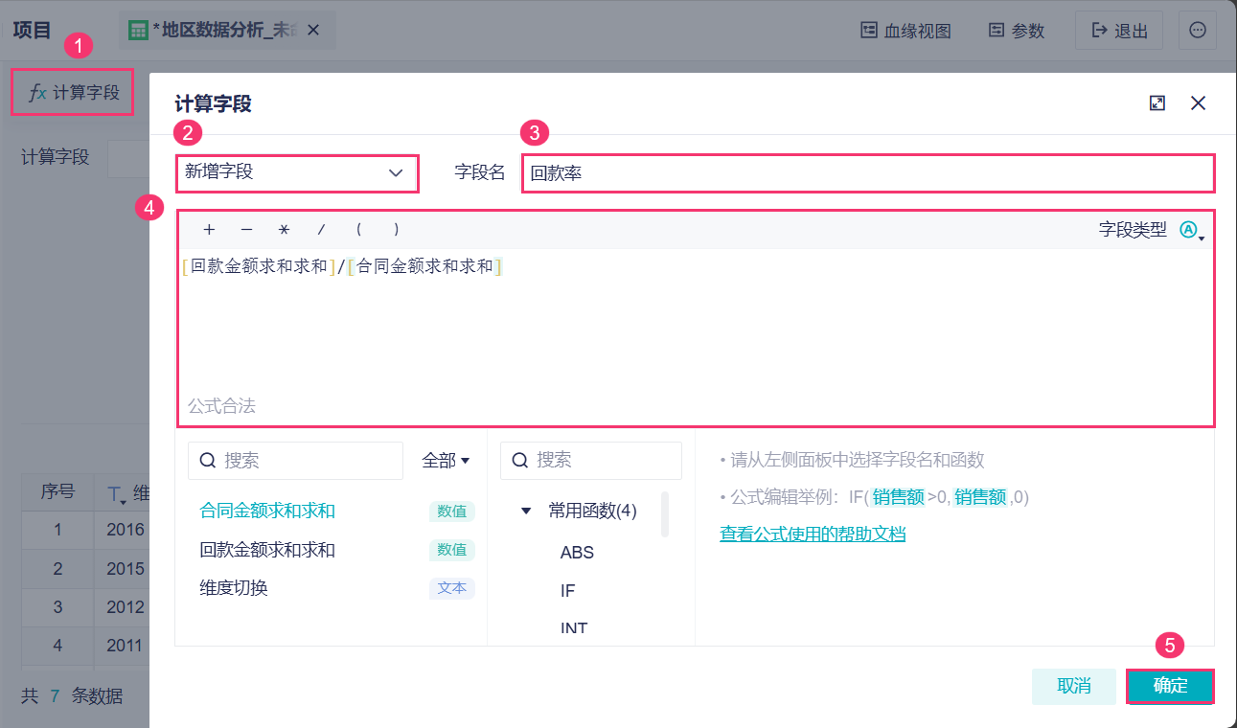Viewport: 1237px width, 728px height.
Task: Select the ABS function
Action: click(x=577, y=552)
